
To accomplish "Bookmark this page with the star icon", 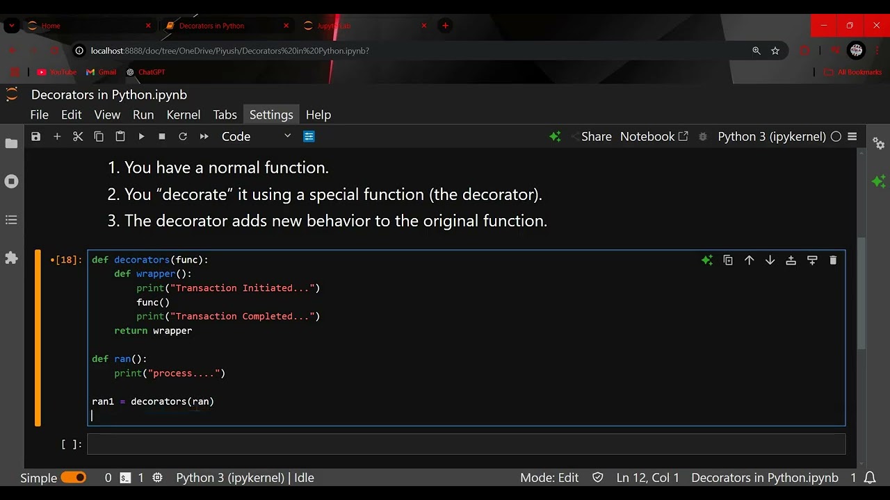I will 775,51.
